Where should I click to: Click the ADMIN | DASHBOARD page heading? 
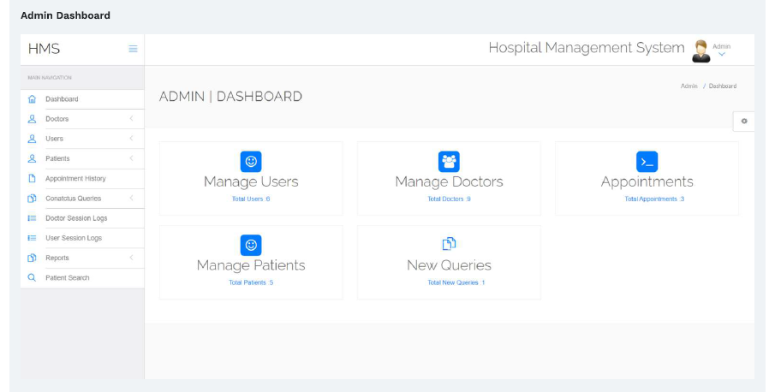tap(230, 97)
